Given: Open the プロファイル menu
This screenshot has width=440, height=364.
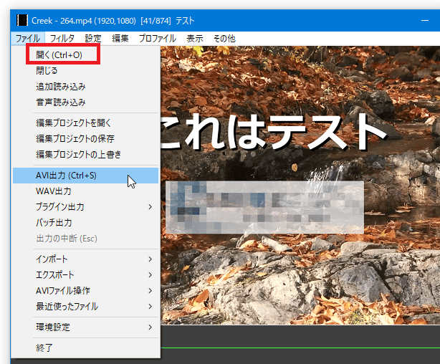Looking at the screenshot, I should (158, 39).
